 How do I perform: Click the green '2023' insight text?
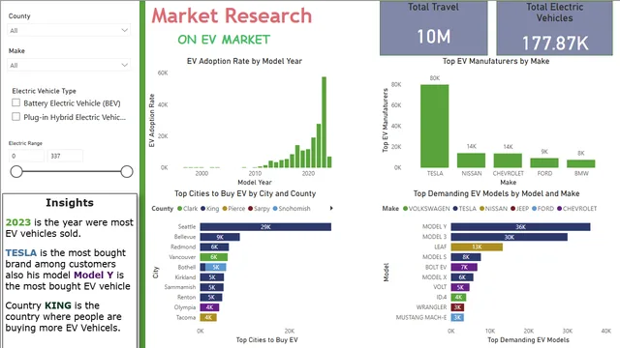pyautogui.click(x=18, y=222)
